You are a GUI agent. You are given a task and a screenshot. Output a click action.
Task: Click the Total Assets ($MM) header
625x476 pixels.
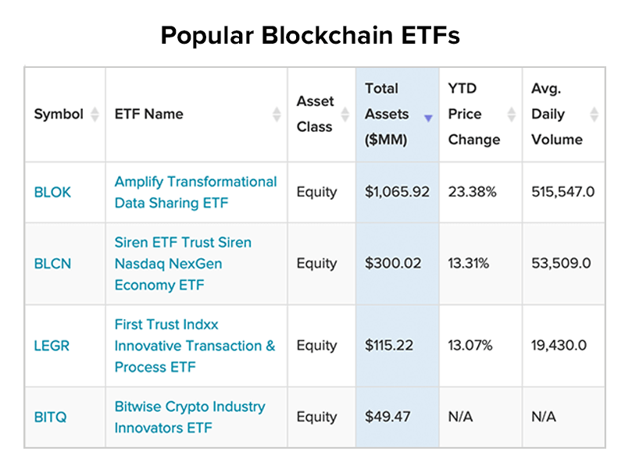click(387, 114)
